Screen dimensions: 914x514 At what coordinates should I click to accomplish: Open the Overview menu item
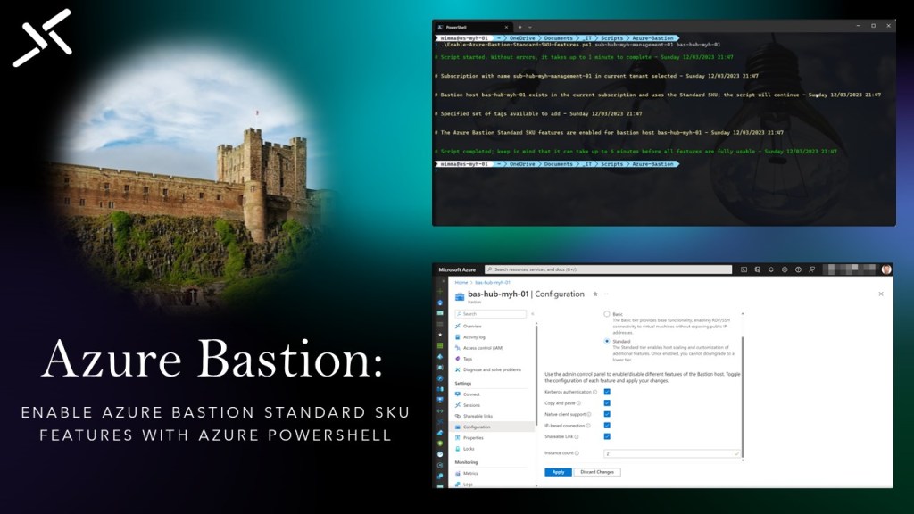coord(472,327)
